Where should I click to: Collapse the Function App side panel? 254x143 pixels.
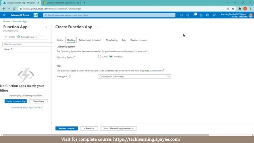46,27
